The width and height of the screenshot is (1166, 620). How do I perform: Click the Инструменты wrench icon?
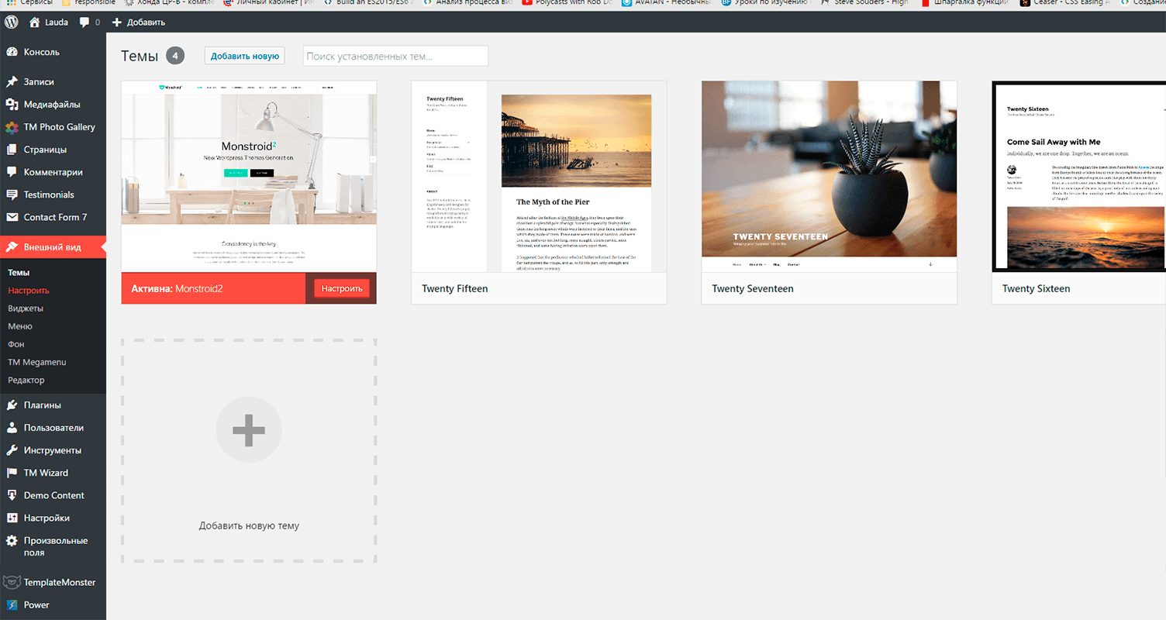click(12, 449)
